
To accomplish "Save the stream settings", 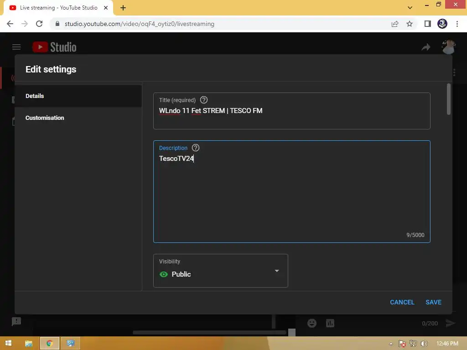I will (x=433, y=302).
